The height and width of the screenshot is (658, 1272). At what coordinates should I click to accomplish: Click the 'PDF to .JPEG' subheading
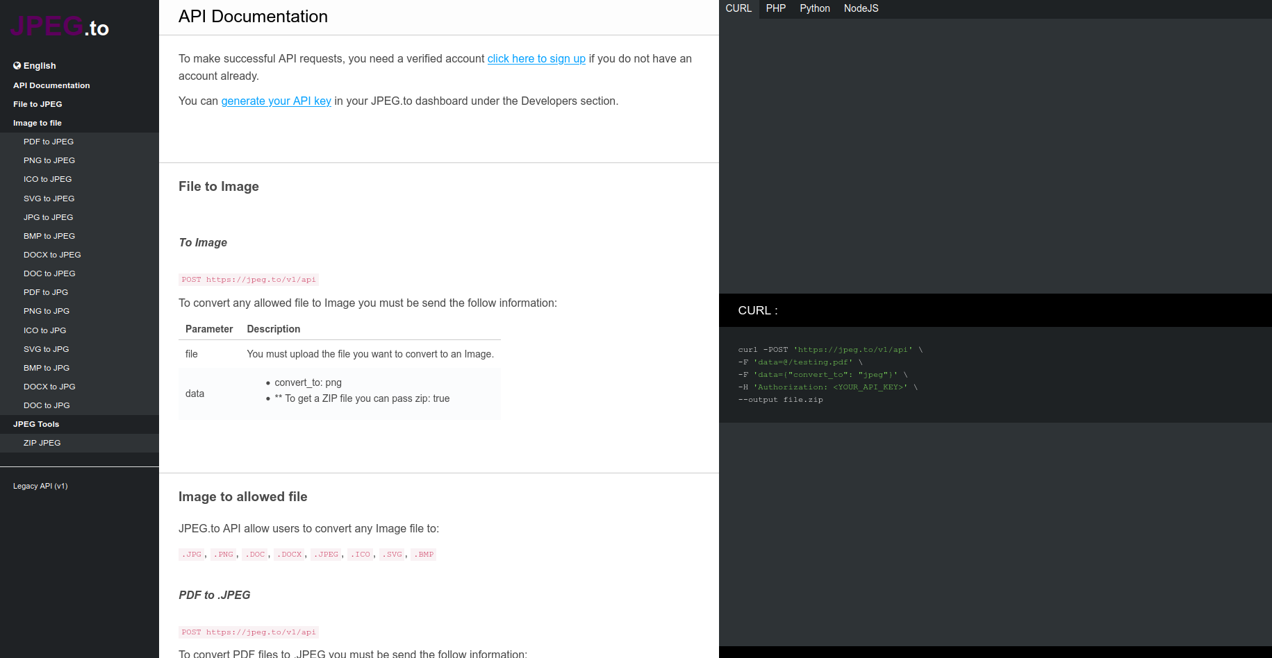[x=215, y=596]
